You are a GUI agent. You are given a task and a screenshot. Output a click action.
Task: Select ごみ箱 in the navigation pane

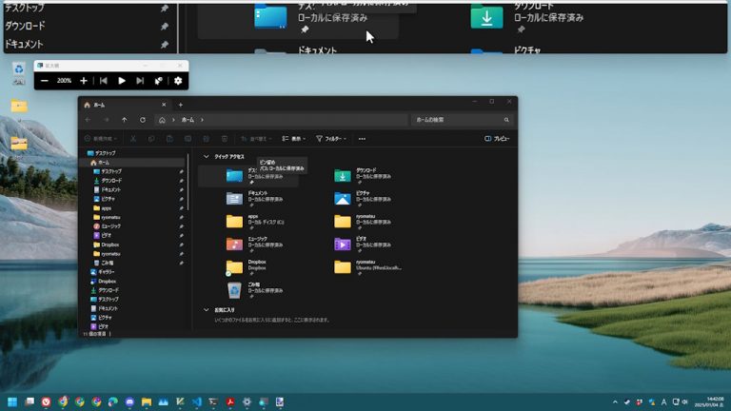click(x=108, y=263)
